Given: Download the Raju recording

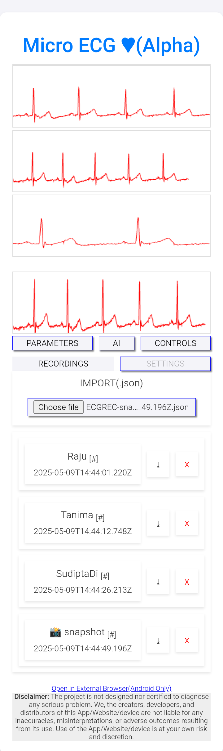Looking at the screenshot, I should (158, 464).
